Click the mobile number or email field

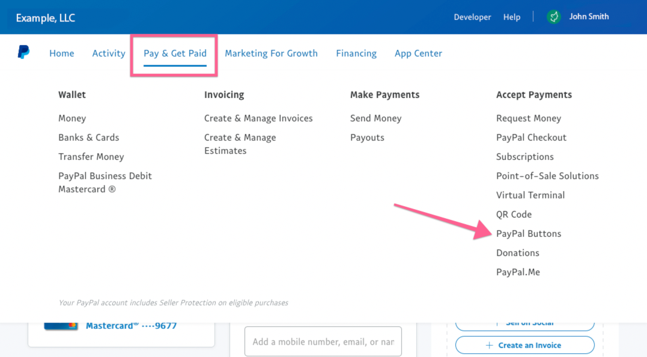[323, 342]
